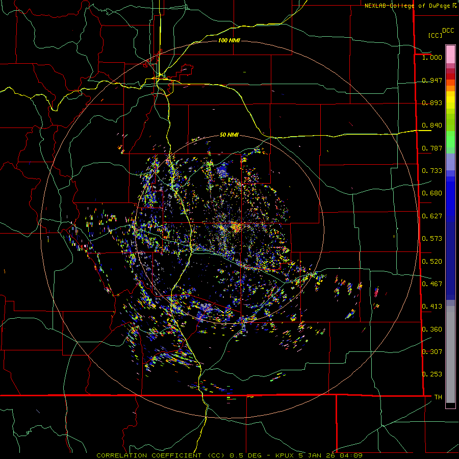459x459 pixels.
Task: Click the 0.627 color scale value
Action: coord(432,216)
